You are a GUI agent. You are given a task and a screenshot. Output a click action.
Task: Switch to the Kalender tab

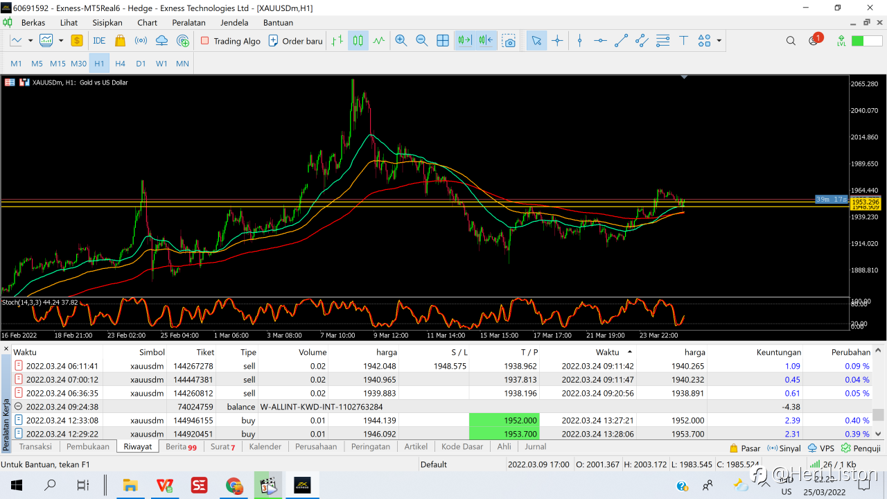(265, 447)
